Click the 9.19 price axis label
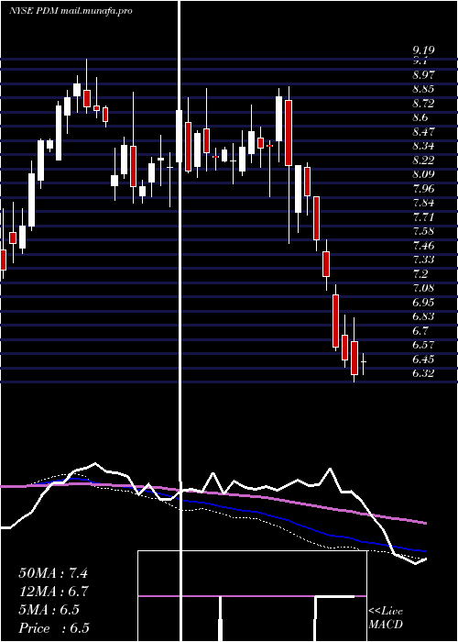This screenshot has height=642, width=458. (423, 50)
